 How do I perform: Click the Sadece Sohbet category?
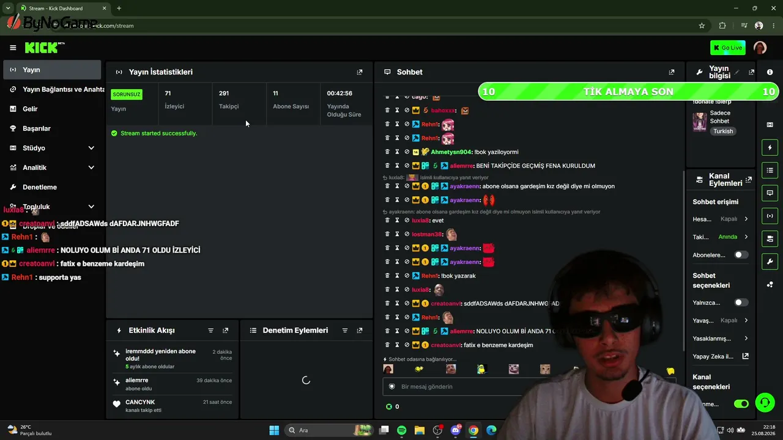[720, 117]
